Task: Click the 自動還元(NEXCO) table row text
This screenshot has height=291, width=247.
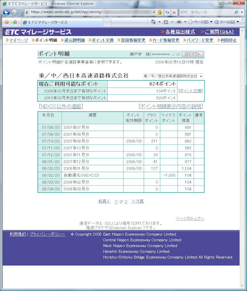Action: tap(81, 175)
